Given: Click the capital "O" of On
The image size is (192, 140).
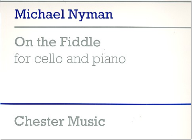Looking at the screenshot, I should click(19, 42).
